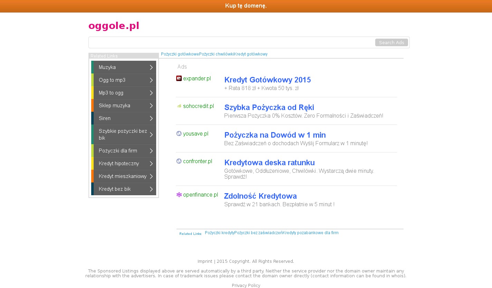The image size is (492, 288).
Task: Click the chevron next to Ogg to mp3
Action: 151,80
